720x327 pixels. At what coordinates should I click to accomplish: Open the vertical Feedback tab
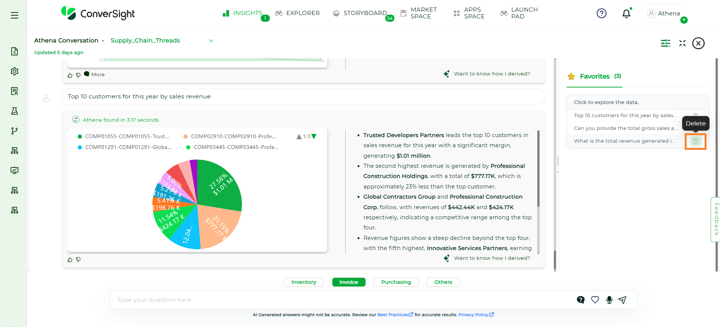pyautogui.click(x=715, y=220)
